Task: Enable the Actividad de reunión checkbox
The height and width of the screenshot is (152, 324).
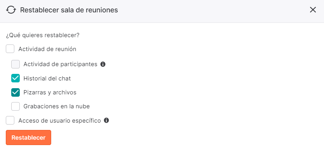Action: (10, 49)
